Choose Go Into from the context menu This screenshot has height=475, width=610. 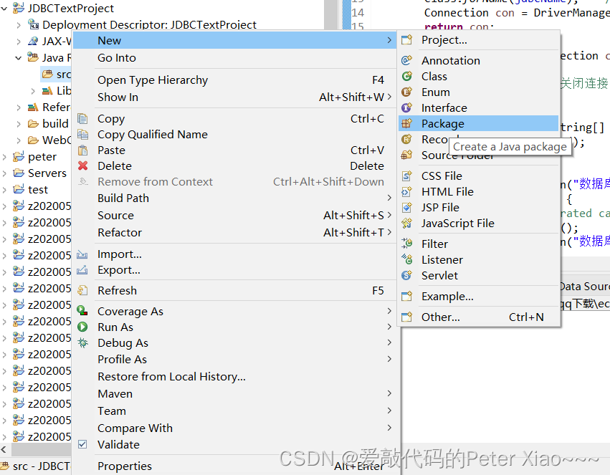click(234, 58)
